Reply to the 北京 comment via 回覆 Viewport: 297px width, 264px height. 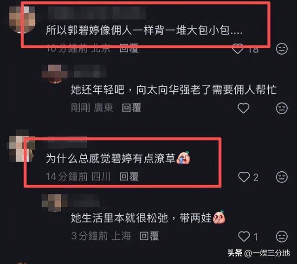129,48
